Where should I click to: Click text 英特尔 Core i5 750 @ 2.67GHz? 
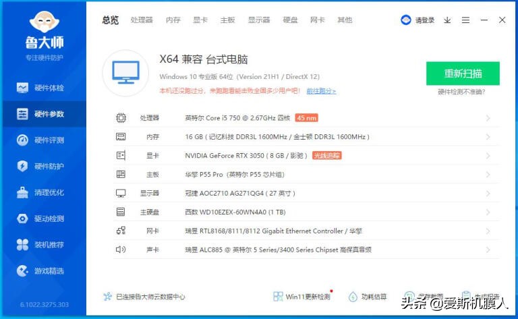pos(230,118)
